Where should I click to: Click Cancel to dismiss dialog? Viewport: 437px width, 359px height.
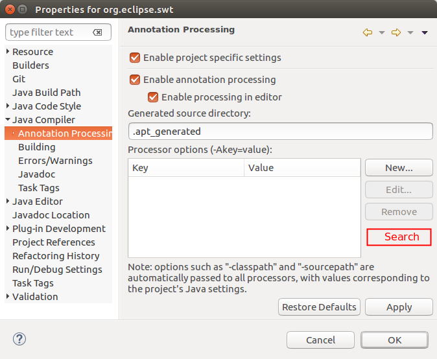320,340
